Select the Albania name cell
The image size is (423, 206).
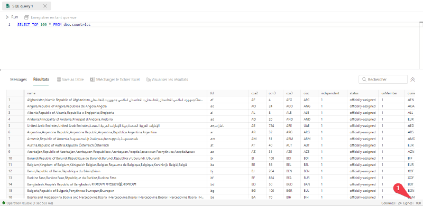(115, 113)
